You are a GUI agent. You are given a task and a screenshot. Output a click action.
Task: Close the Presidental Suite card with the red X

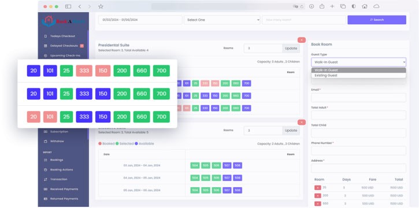(302, 40)
